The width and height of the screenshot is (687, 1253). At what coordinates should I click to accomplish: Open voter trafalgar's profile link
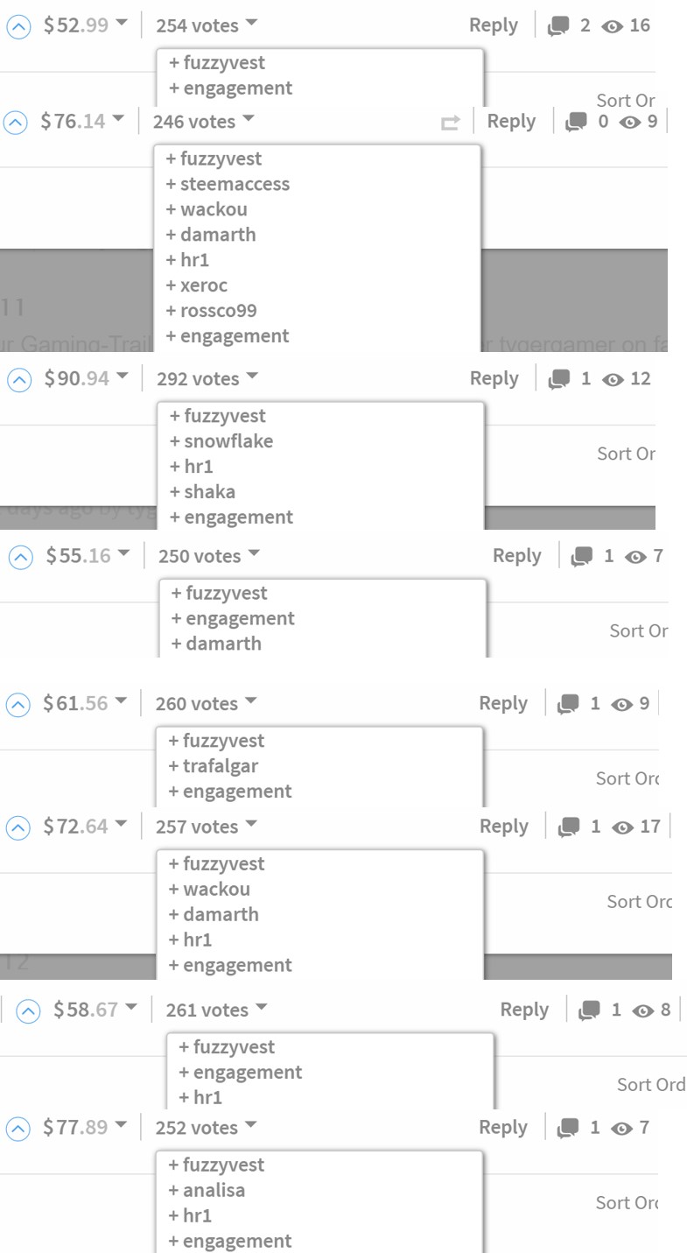click(220, 766)
